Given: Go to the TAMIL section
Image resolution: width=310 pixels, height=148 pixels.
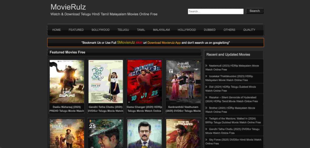Looking at the screenshot, I should [x=141, y=30].
